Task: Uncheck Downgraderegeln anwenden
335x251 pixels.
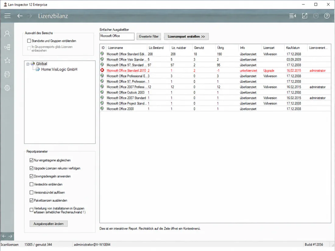Action: click(31, 176)
